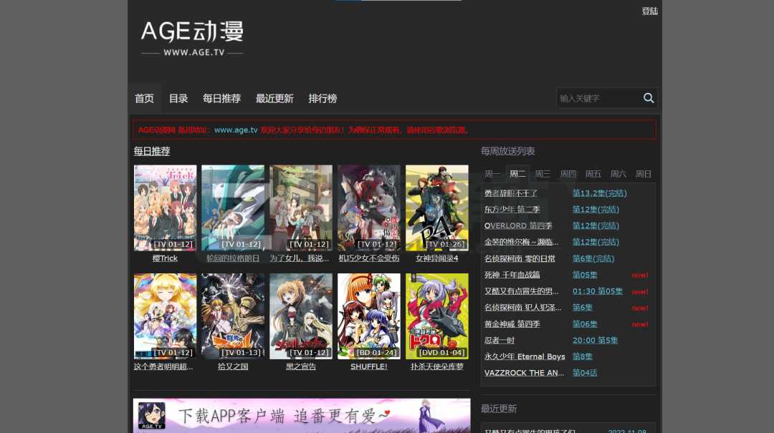Select 每日推荐 in the navigation
The height and width of the screenshot is (433, 774).
click(221, 98)
